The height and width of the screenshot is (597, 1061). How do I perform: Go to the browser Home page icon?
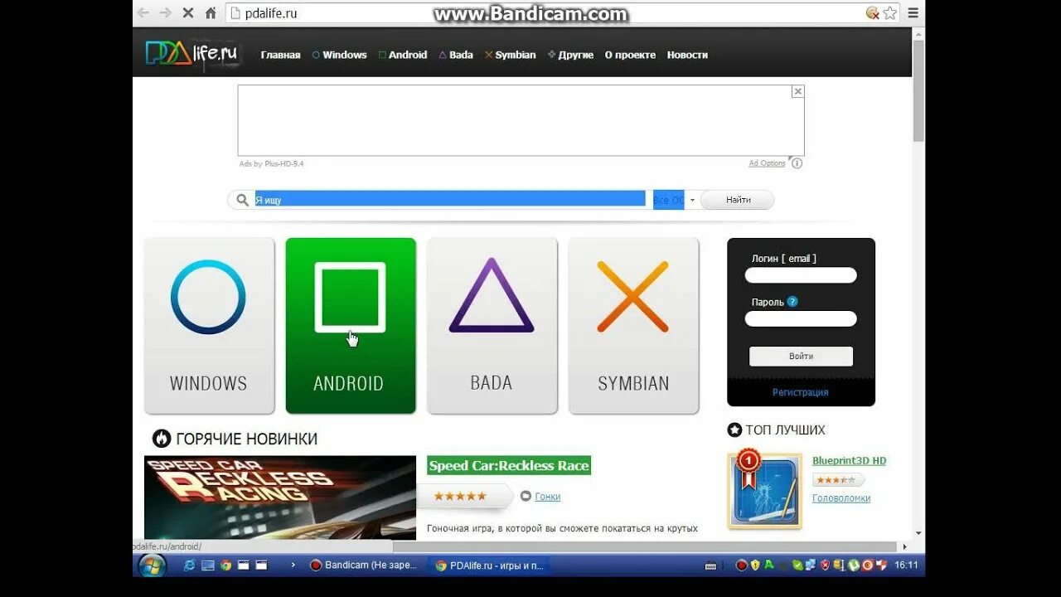coord(211,13)
